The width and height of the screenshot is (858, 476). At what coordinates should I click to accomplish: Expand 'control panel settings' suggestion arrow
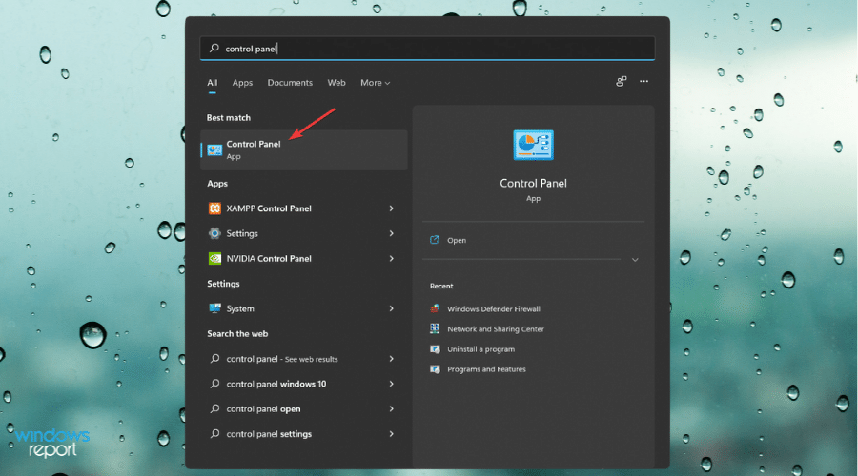(391, 434)
